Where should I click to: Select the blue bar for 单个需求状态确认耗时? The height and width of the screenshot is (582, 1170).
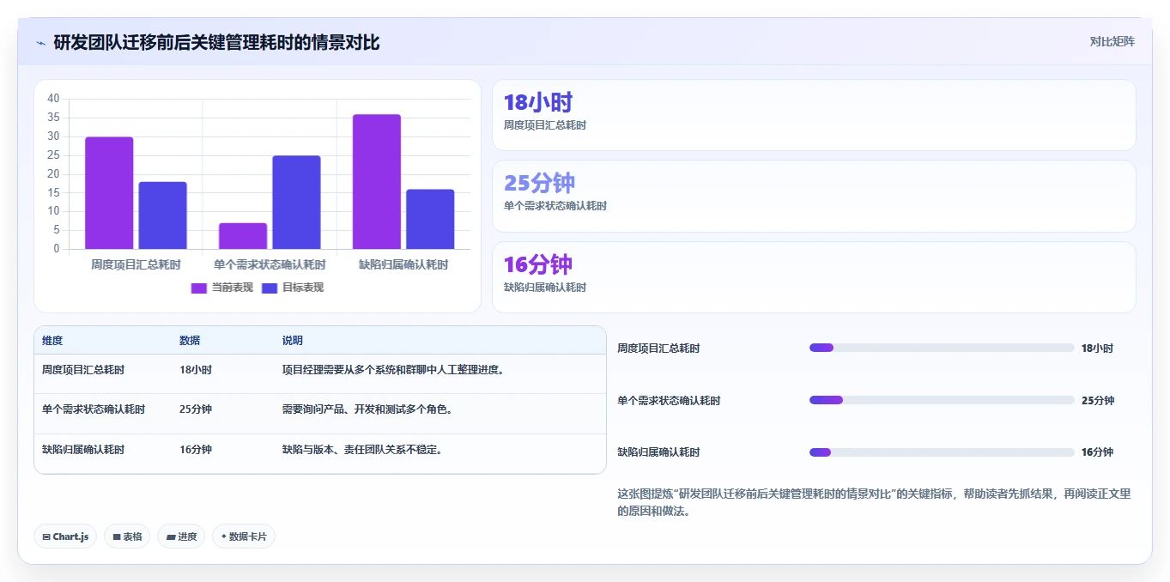[x=296, y=203]
